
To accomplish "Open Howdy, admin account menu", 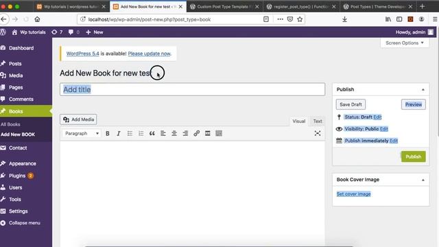I will 414,32.
